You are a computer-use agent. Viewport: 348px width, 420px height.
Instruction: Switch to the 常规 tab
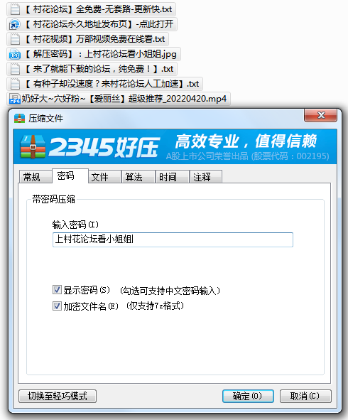tap(35, 177)
